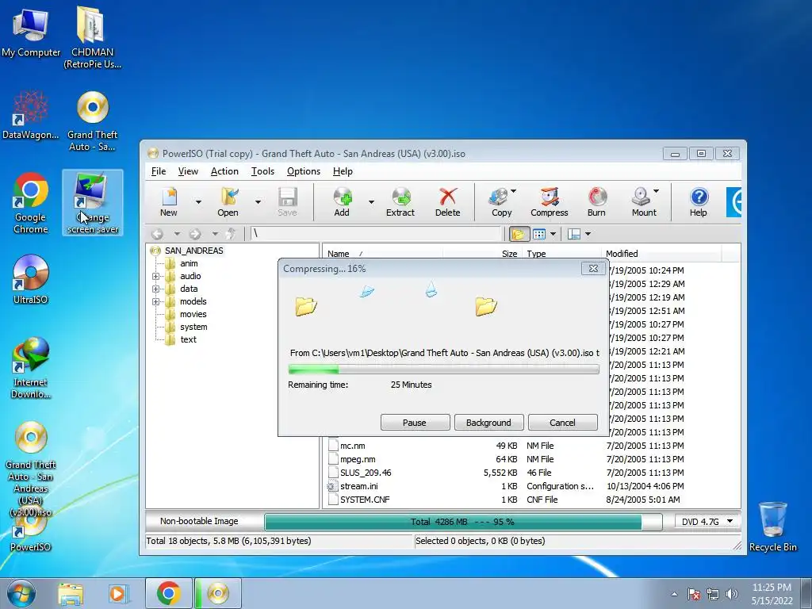Open the View menu
The image size is (812, 609).
188,171
